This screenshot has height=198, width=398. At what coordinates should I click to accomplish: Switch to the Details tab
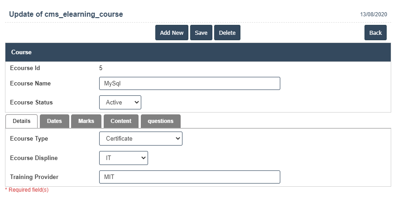click(21, 121)
